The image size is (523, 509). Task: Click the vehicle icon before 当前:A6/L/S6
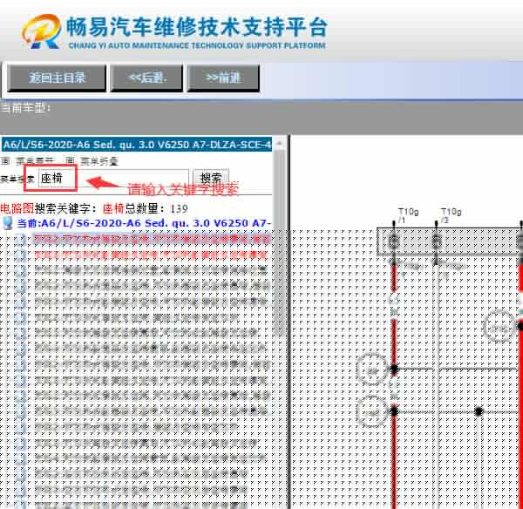point(7,223)
